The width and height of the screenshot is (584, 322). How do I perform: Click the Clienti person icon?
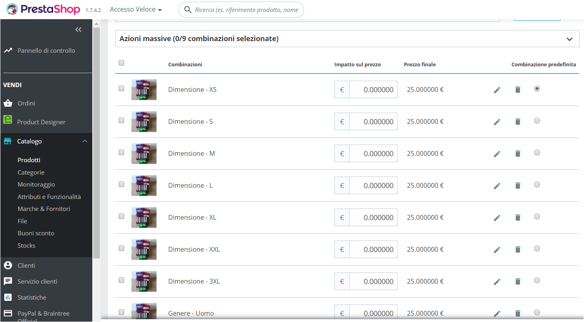click(x=8, y=265)
